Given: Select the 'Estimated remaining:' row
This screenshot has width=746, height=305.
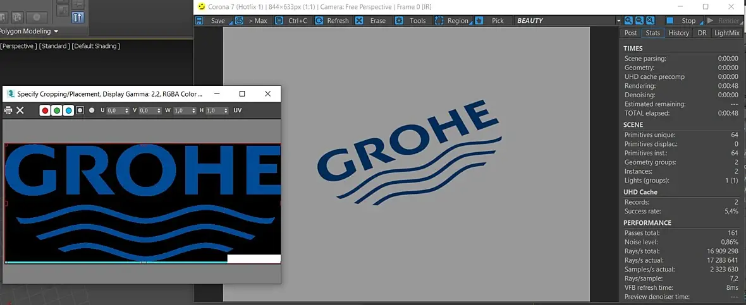Looking at the screenshot, I should coord(682,104).
